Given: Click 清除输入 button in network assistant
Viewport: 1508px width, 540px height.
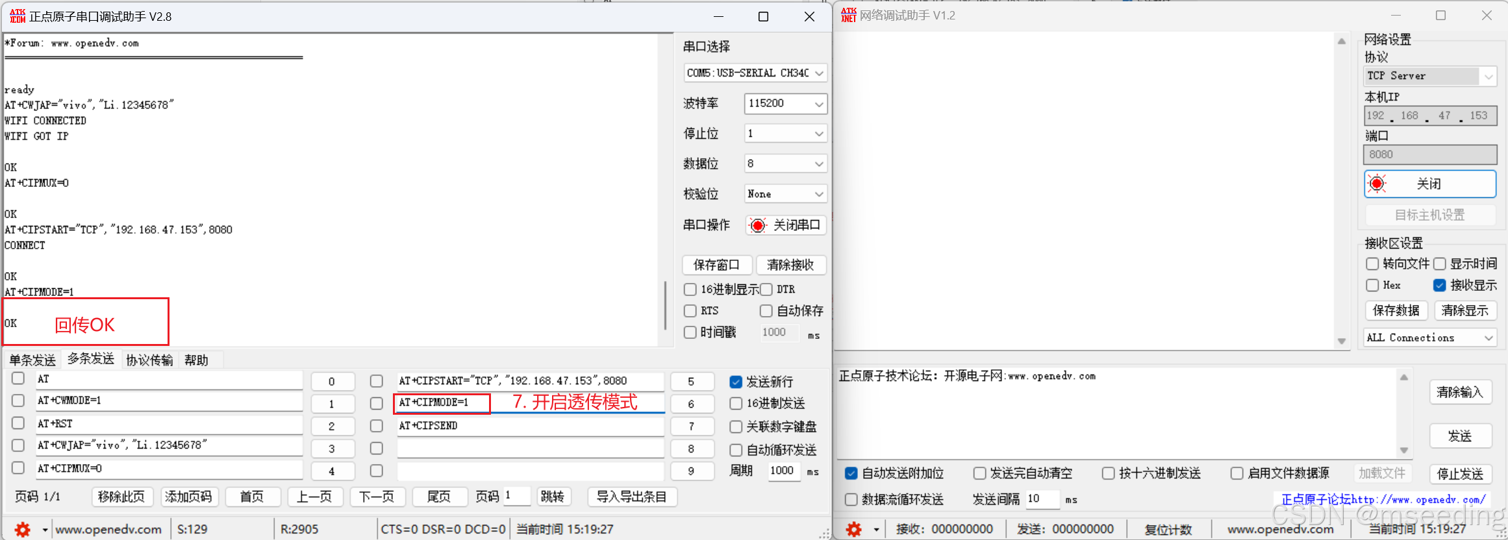Looking at the screenshot, I should point(1460,392).
